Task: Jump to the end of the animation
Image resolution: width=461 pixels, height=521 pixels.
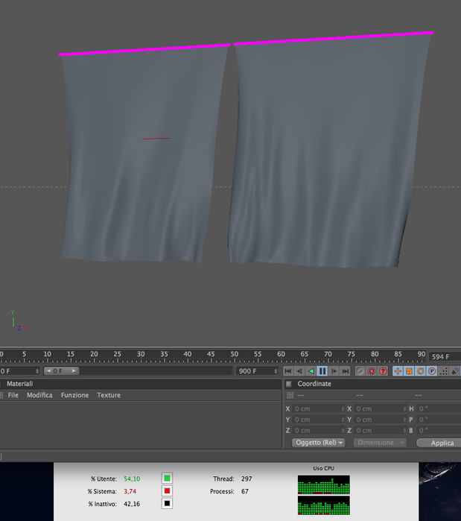Action: (345, 371)
